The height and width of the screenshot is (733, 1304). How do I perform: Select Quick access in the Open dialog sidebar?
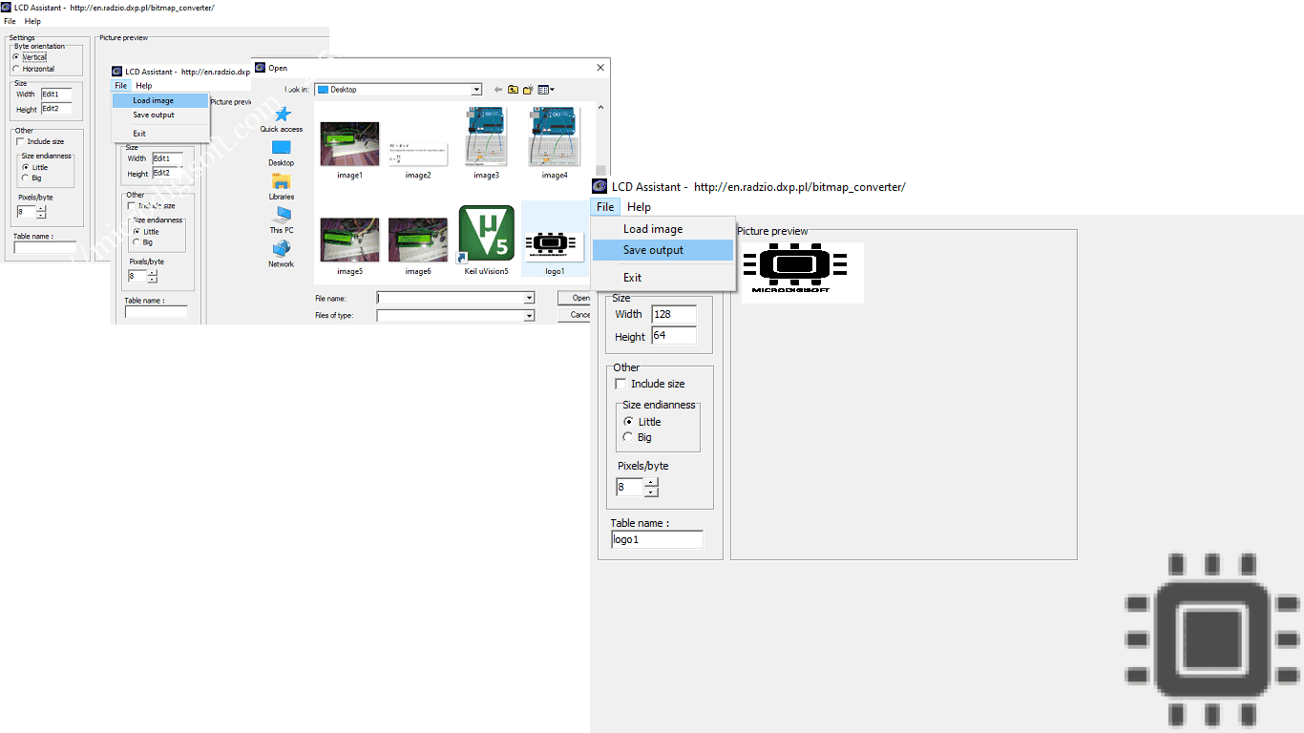point(281,121)
